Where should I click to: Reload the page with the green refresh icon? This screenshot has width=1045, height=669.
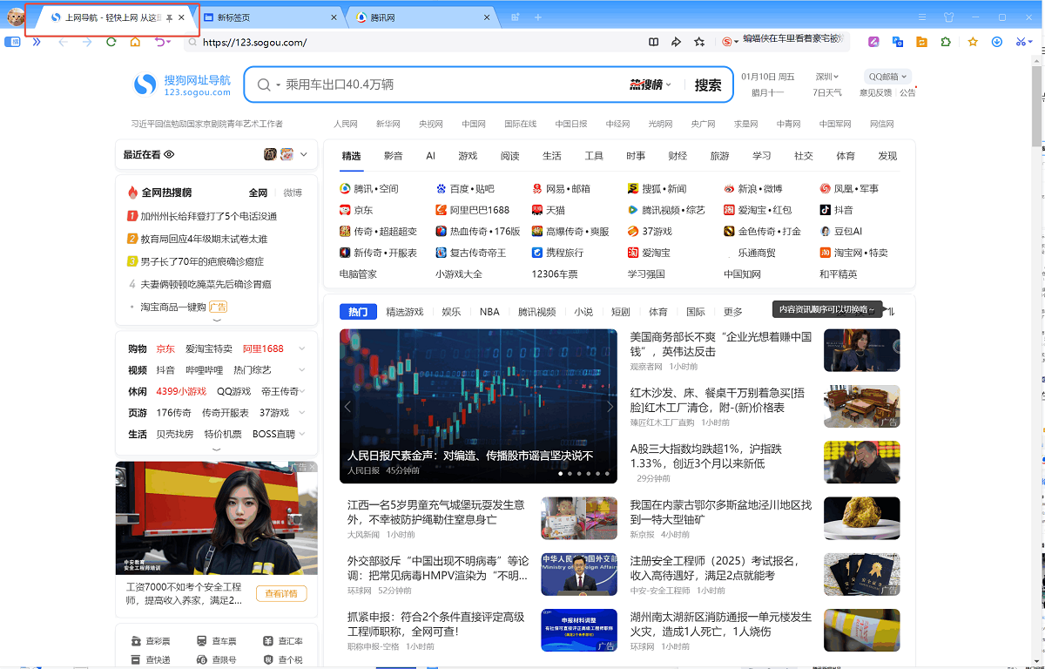tap(111, 42)
